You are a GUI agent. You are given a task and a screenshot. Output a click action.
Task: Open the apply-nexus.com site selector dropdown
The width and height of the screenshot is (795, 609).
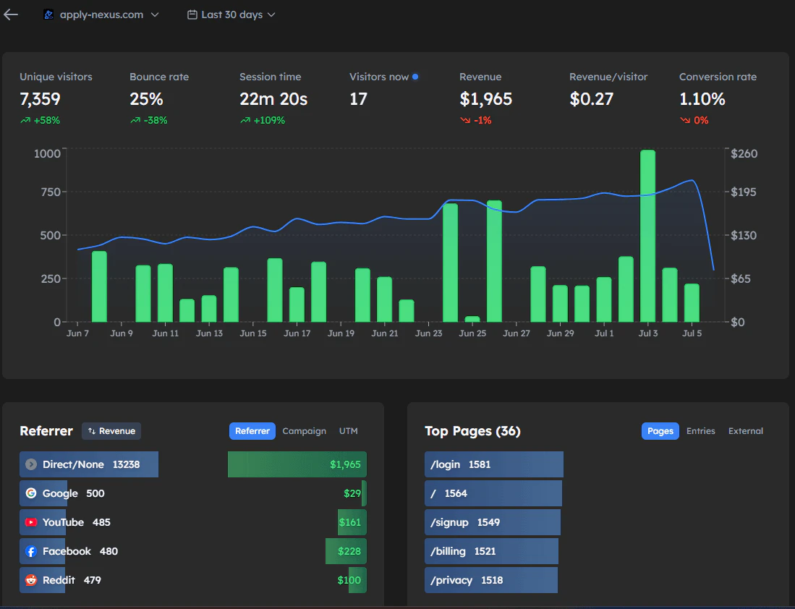(101, 14)
